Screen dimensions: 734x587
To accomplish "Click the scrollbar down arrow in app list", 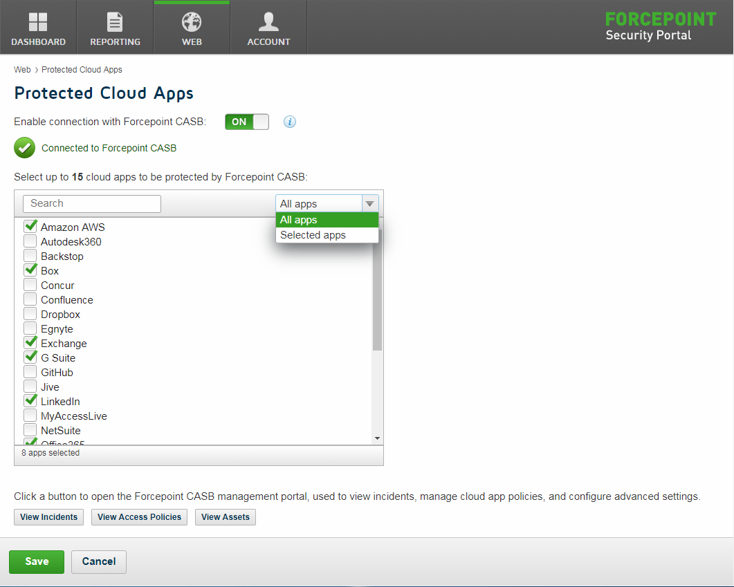I will click(377, 438).
